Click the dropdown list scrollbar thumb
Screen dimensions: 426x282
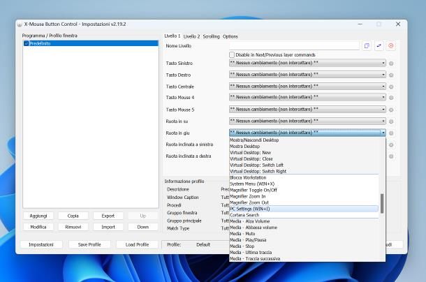[382, 204]
